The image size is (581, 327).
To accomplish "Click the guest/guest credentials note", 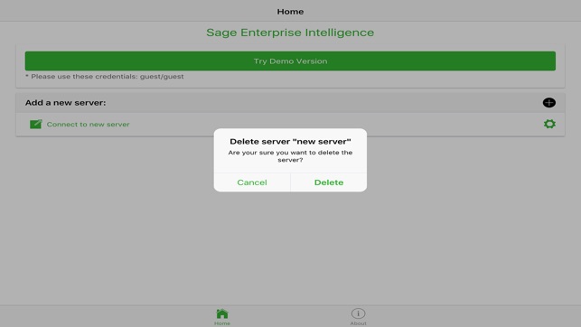I will (x=105, y=77).
